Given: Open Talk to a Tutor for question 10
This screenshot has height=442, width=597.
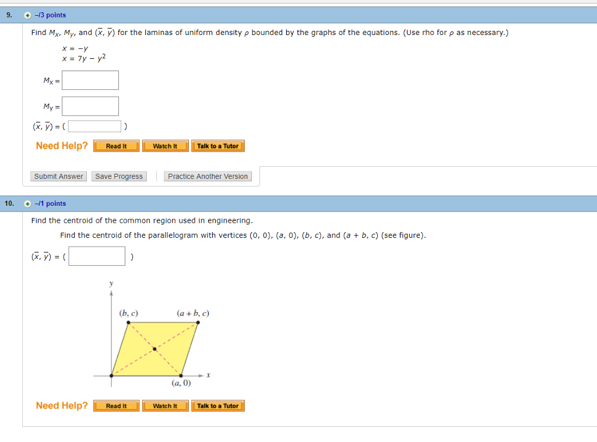Looking at the screenshot, I should [218, 405].
